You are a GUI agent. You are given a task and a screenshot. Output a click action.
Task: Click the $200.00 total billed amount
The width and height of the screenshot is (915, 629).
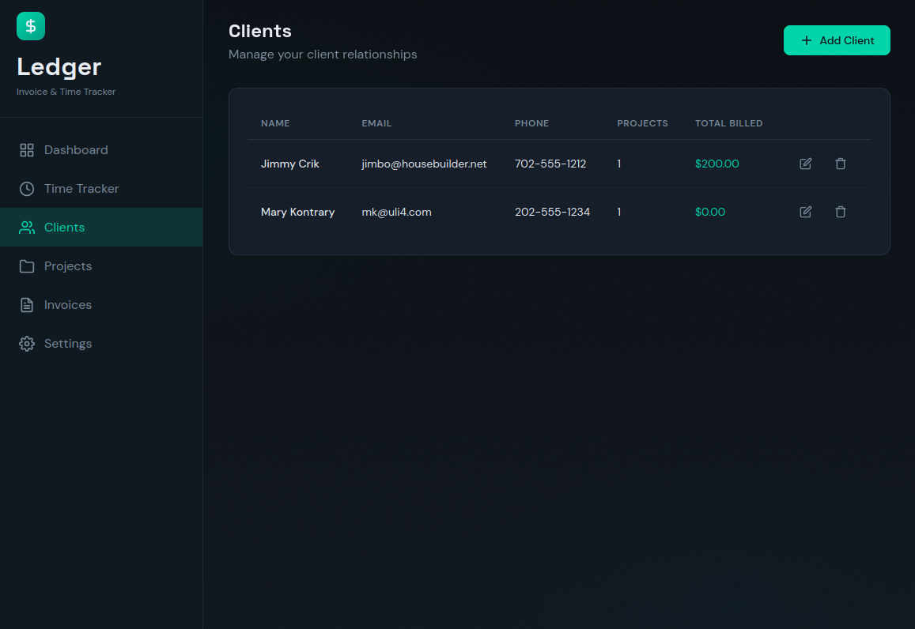(x=716, y=164)
